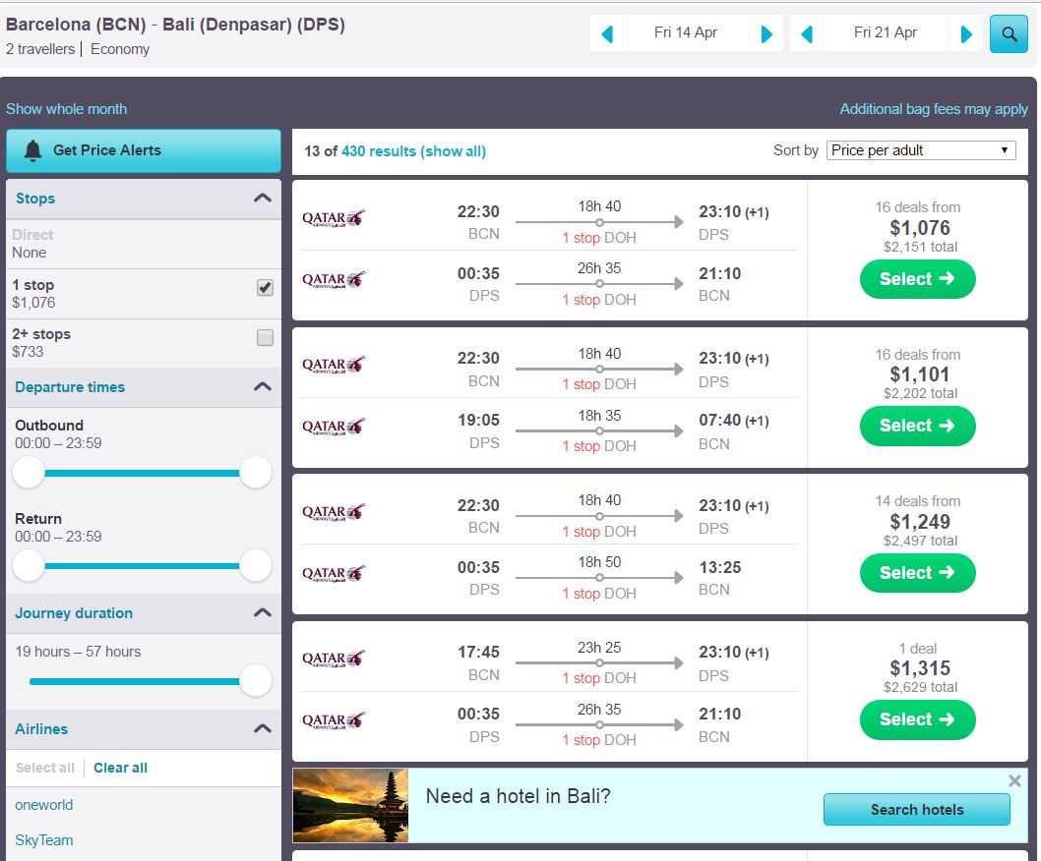Click Return departure slider left handle
This screenshot has width=1041, height=861.
coord(29,566)
